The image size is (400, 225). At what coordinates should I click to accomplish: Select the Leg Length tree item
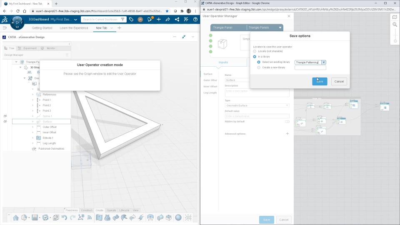pos(49,143)
